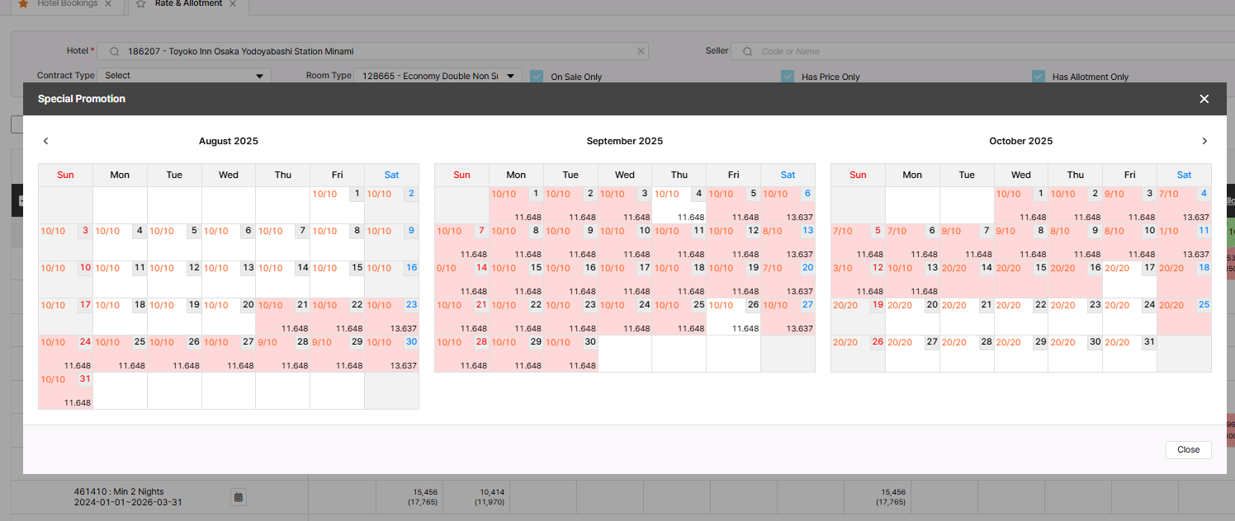This screenshot has width=1235, height=521.
Task: Pick October 14 cell showing 20/20
Action: tap(966, 279)
